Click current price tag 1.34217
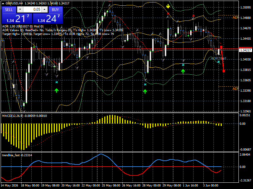The height and width of the screenshot is (189, 253). 245,50
